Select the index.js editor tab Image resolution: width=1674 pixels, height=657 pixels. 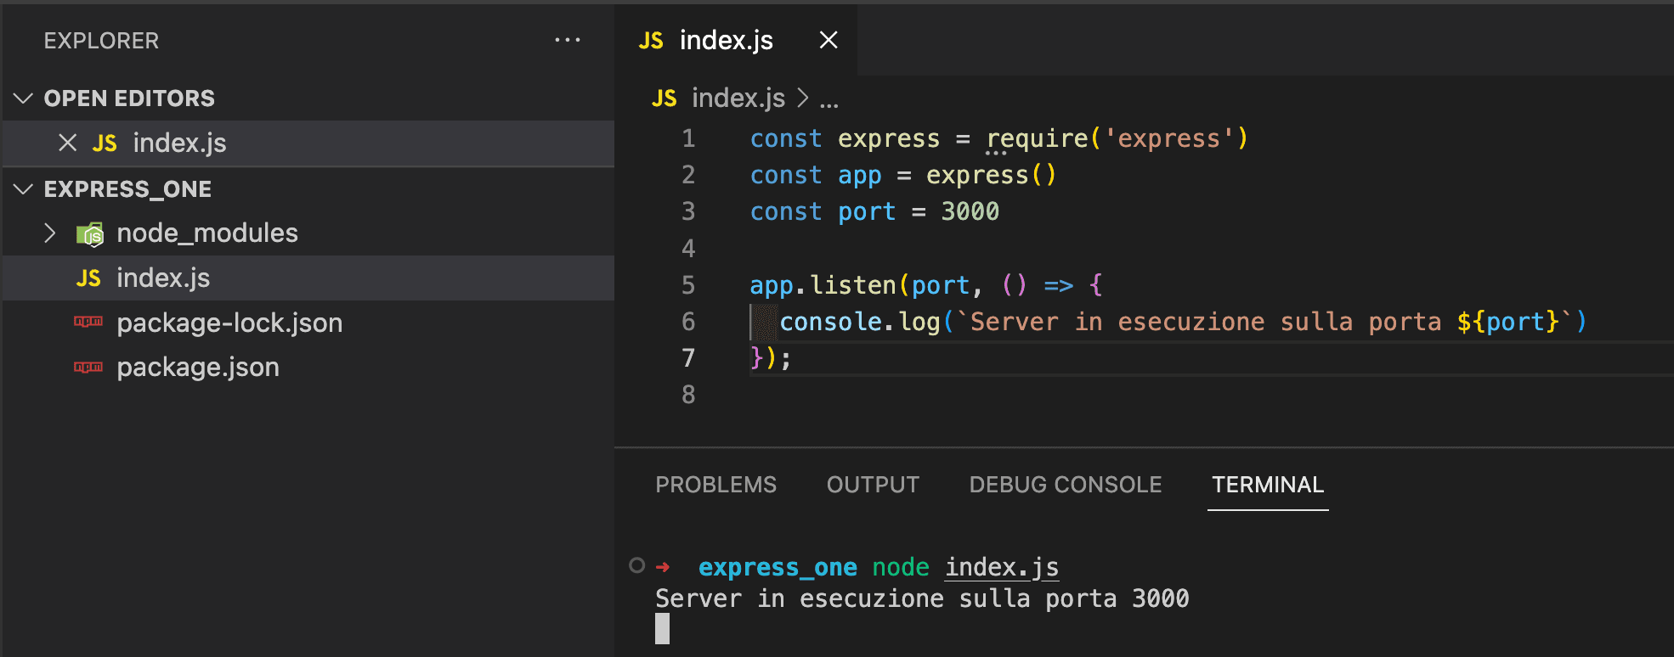click(736, 40)
